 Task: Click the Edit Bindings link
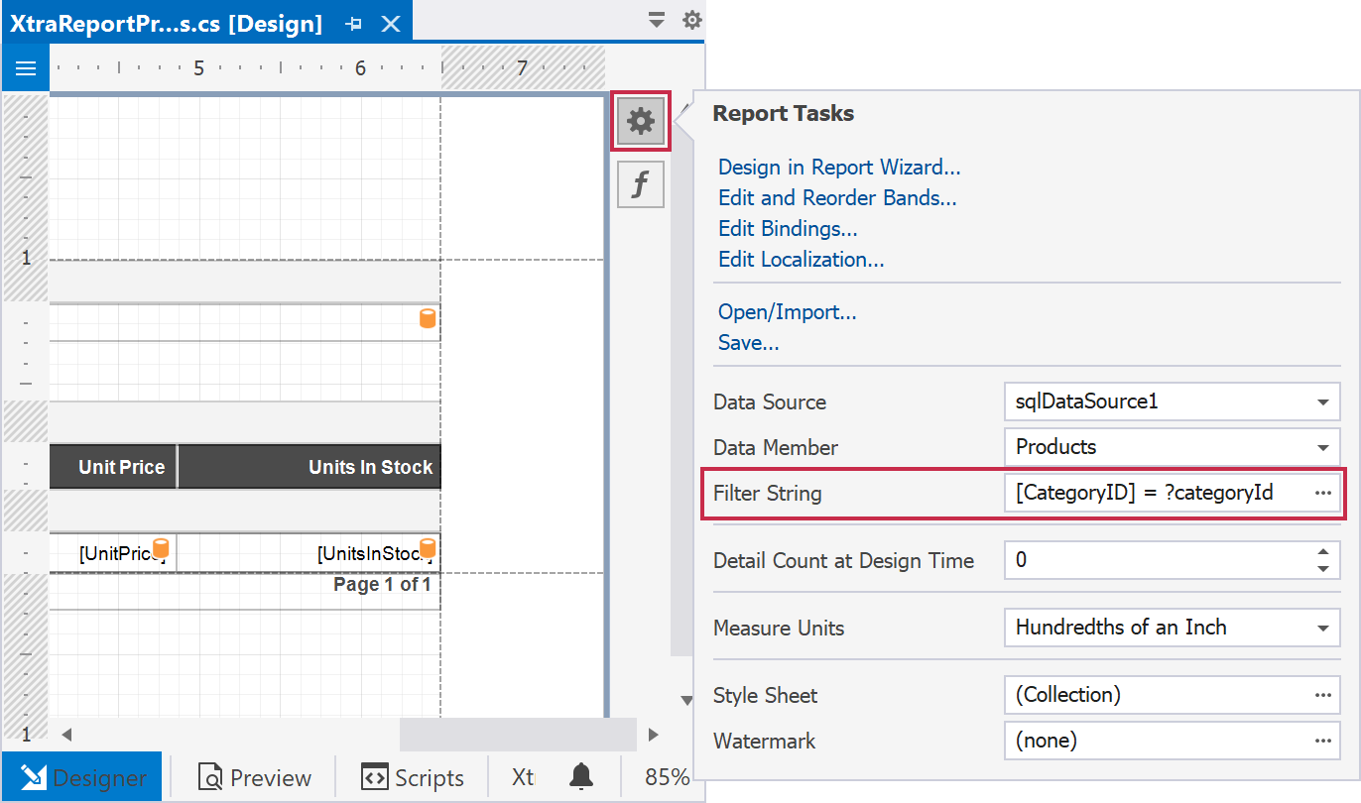click(788, 229)
